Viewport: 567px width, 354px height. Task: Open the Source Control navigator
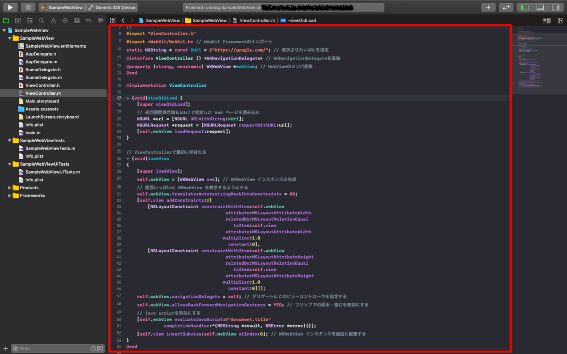click(x=18, y=20)
